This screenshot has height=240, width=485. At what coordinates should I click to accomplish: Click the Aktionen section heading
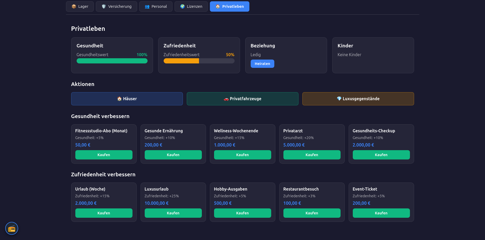click(x=83, y=84)
